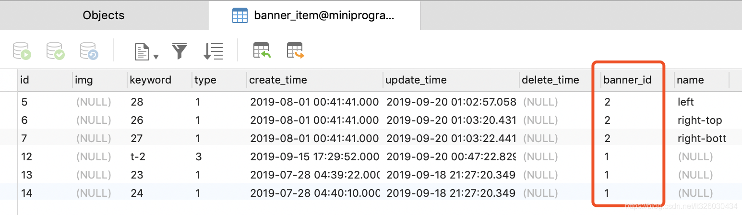Select the banner_item@miniprogra... tab
This screenshot has width=742, height=215.
(314, 15)
